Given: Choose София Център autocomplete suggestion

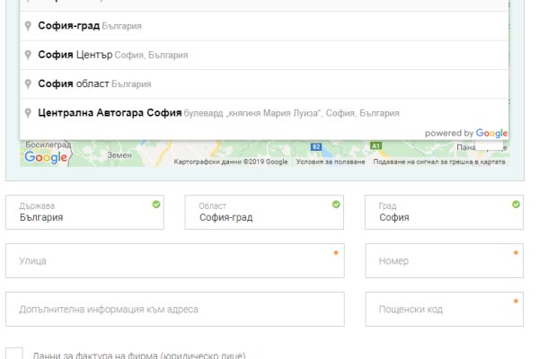Looking at the screenshot, I should click(x=112, y=55).
